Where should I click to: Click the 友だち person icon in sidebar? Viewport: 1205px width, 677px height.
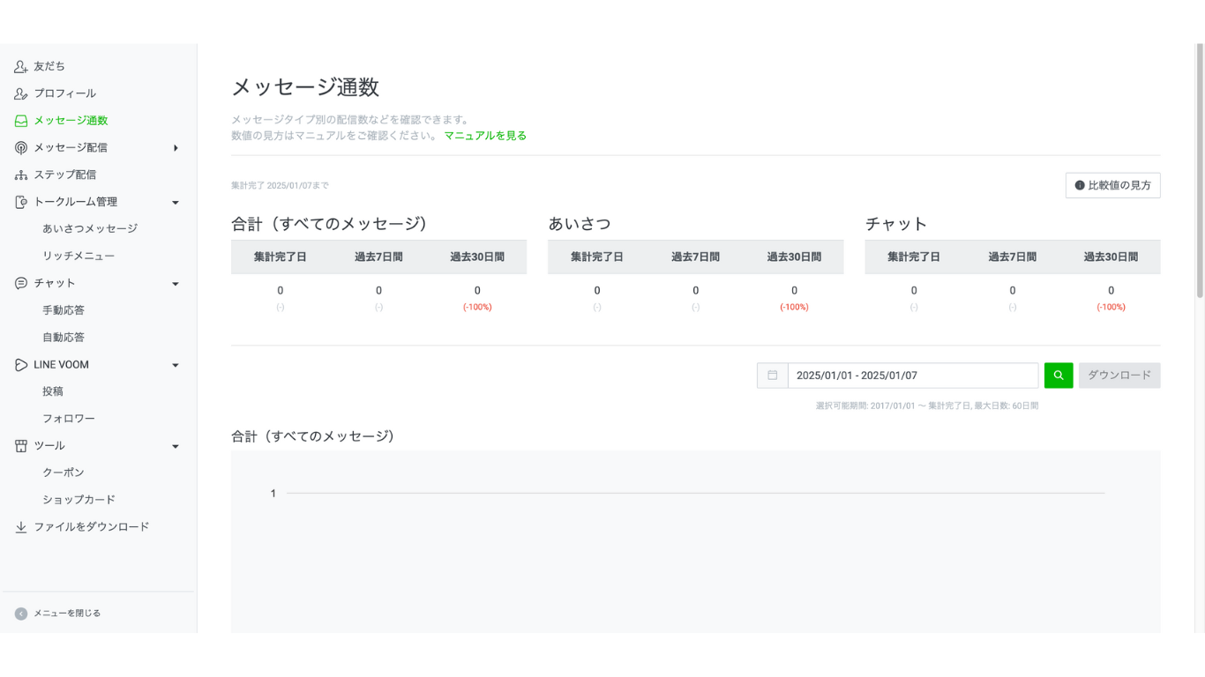click(21, 66)
